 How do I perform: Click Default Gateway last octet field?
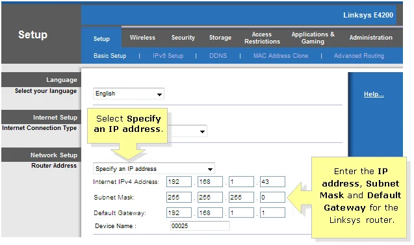pyautogui.click(x=272, y=213)
